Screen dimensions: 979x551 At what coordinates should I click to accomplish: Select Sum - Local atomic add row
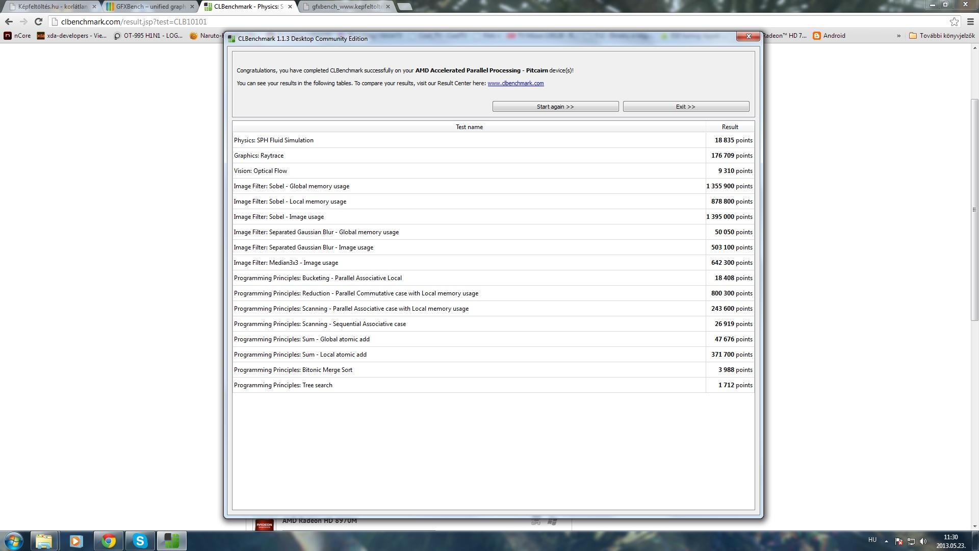coord(493,355)
